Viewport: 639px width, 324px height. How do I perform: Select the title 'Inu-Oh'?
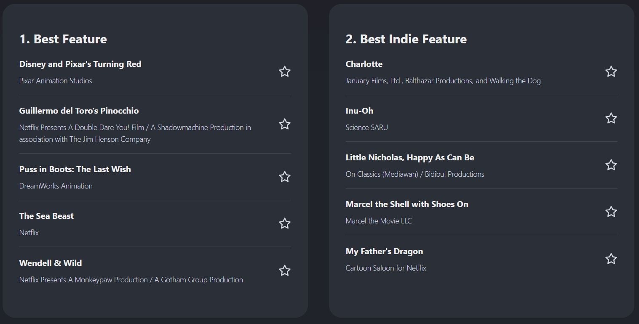(359, 111)
